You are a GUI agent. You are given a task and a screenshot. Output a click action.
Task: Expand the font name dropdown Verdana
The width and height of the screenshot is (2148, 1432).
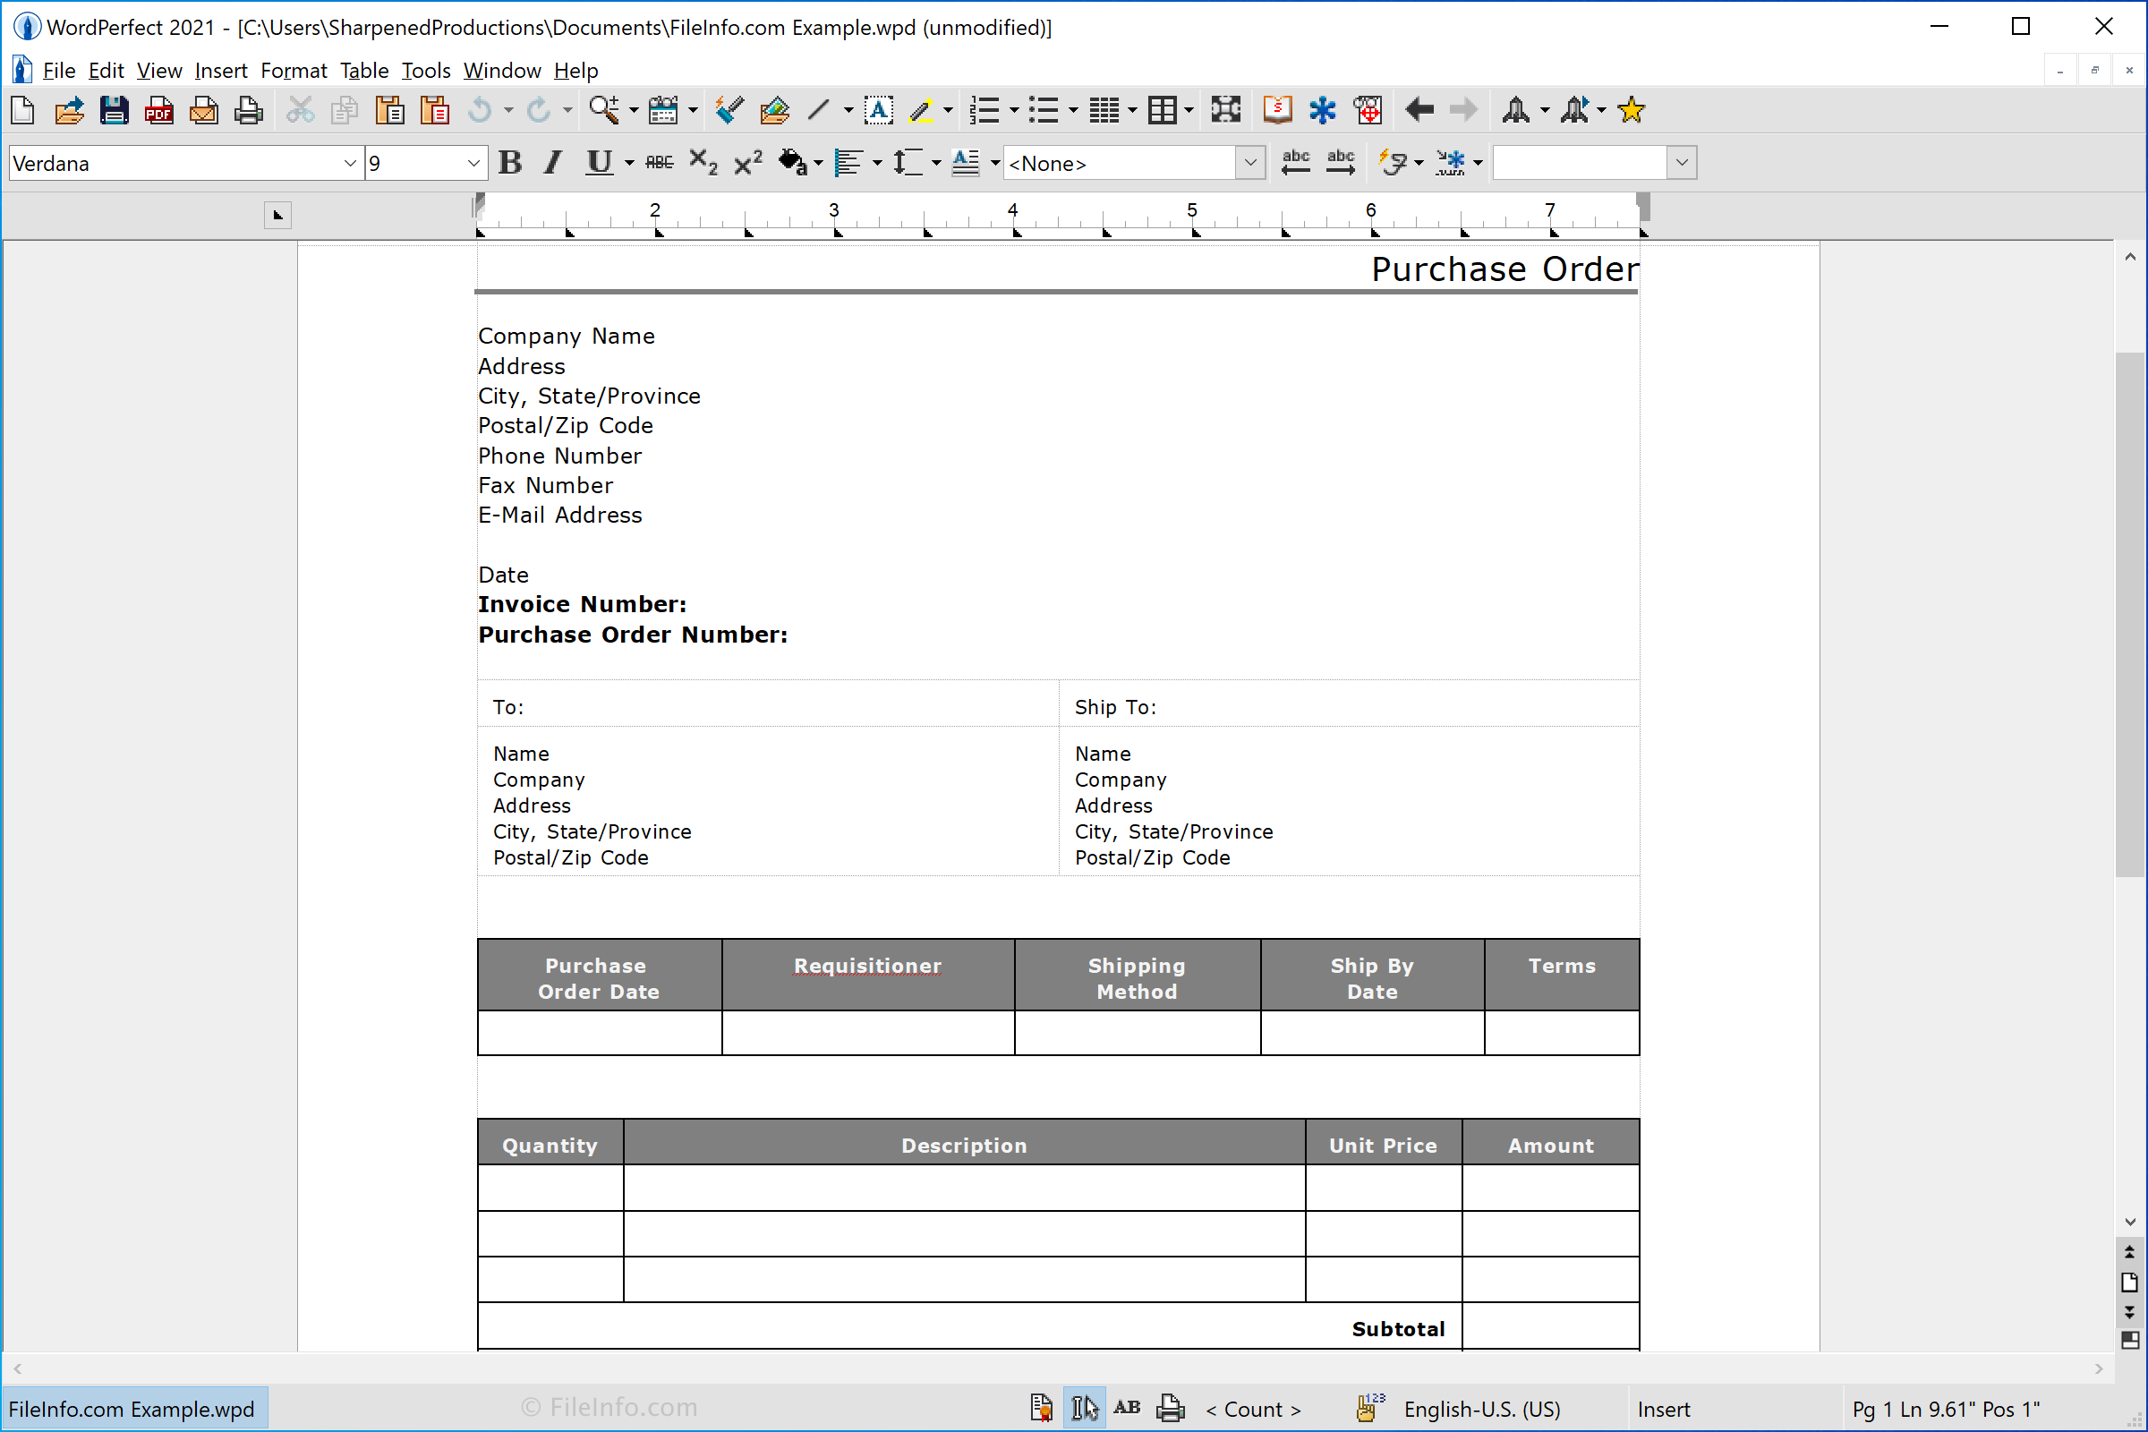click(350, 161)
